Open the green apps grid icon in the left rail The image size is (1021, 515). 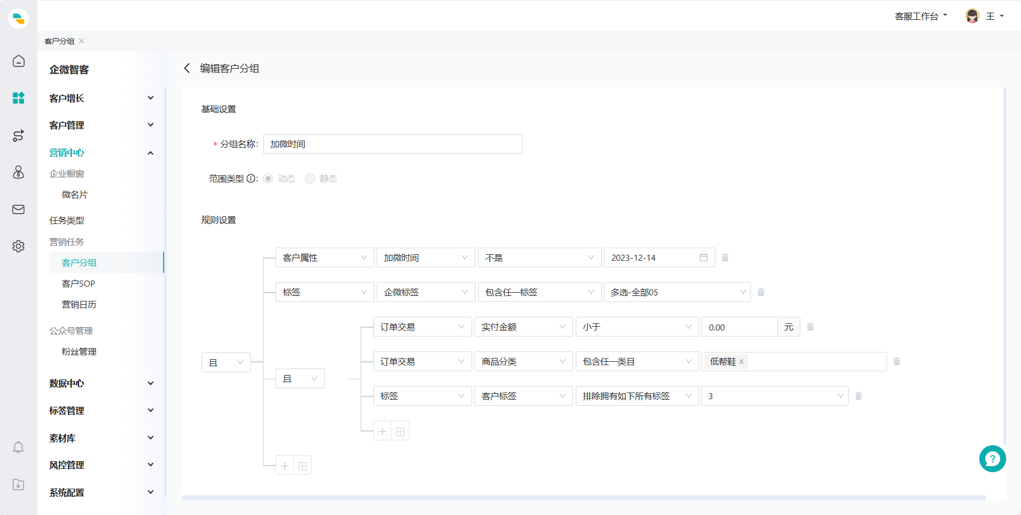click(19, 98)
